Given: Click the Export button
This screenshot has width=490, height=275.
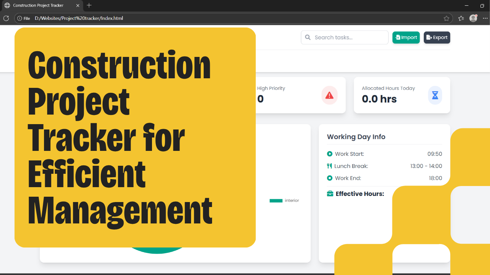Looking at the screenshot, I should coord(437,37).
